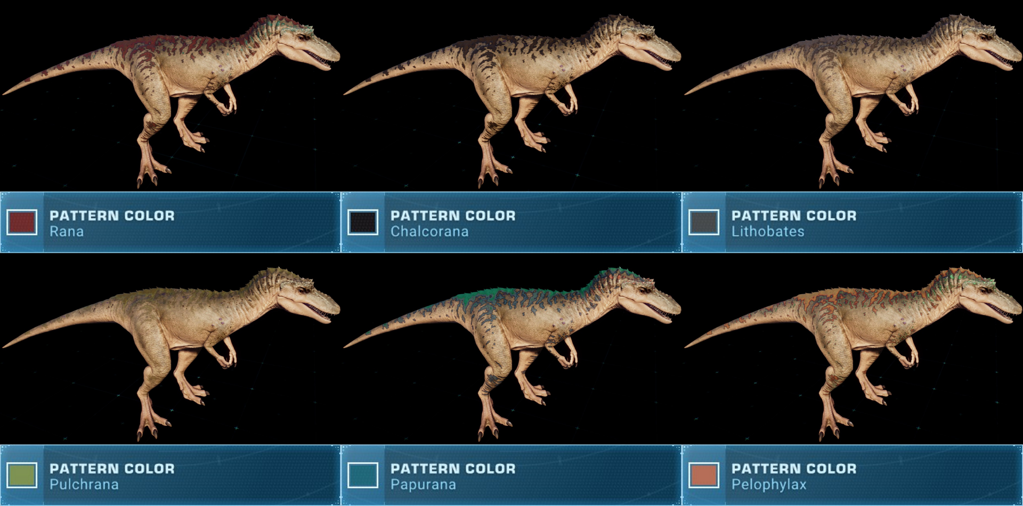Viewport: 1023px width, 506px height.
Task: Click 'PATTERN COLOR' heading above Lithobates
Action: coord(794,215)
